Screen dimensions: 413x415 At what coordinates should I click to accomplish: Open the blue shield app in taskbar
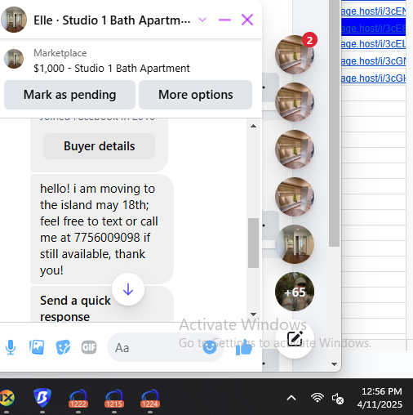(42, 398)
